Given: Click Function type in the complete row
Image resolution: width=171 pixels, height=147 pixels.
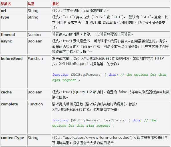Looking at the screenshot, I should coord(35,104).
